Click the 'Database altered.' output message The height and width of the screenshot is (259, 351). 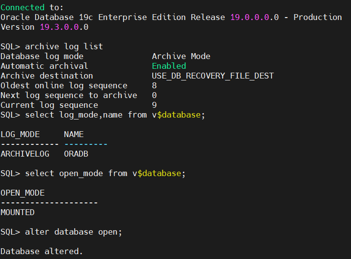(x=42, y=251)
